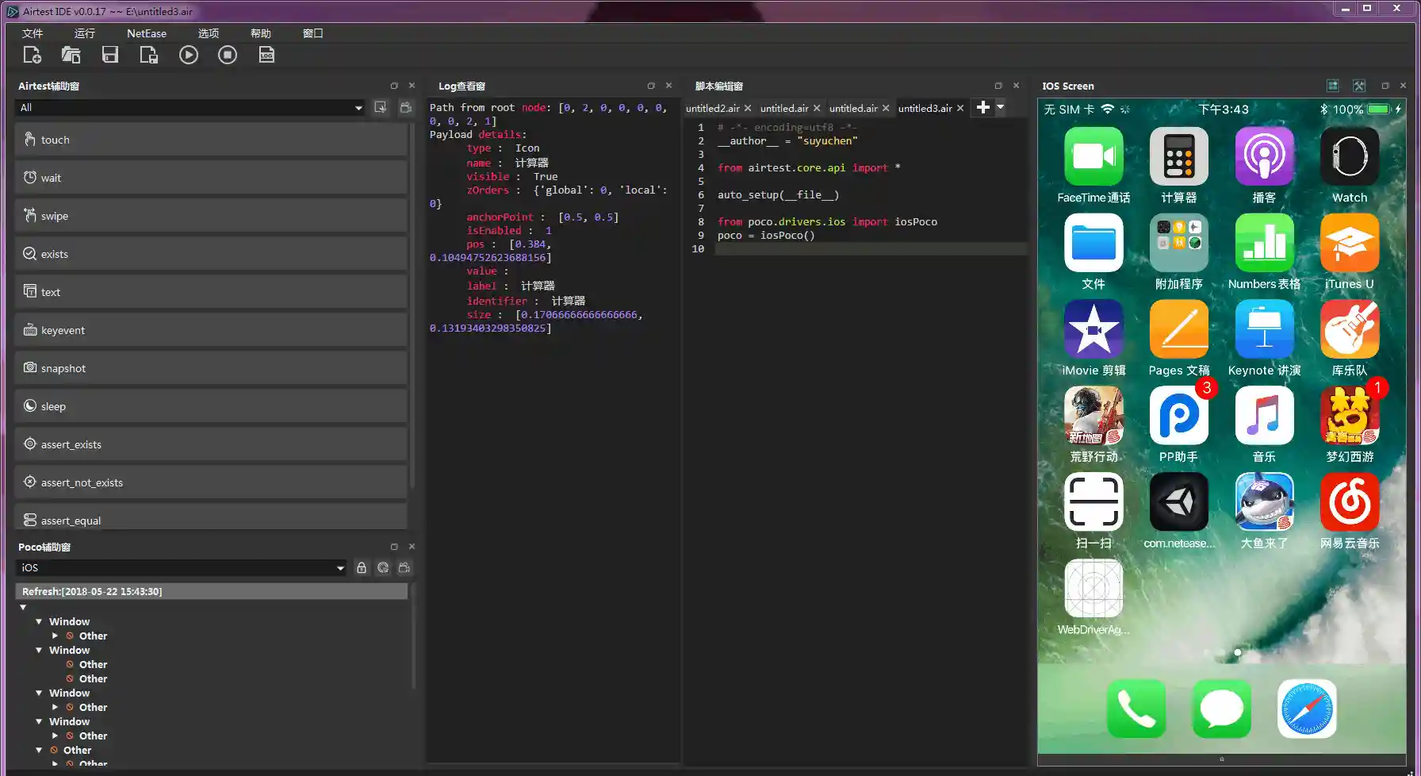
Task: Expand the Other node under Window
Action: (x=55, y=636)
